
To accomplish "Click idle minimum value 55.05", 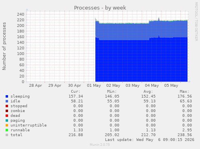I will (x=113, y=101).
